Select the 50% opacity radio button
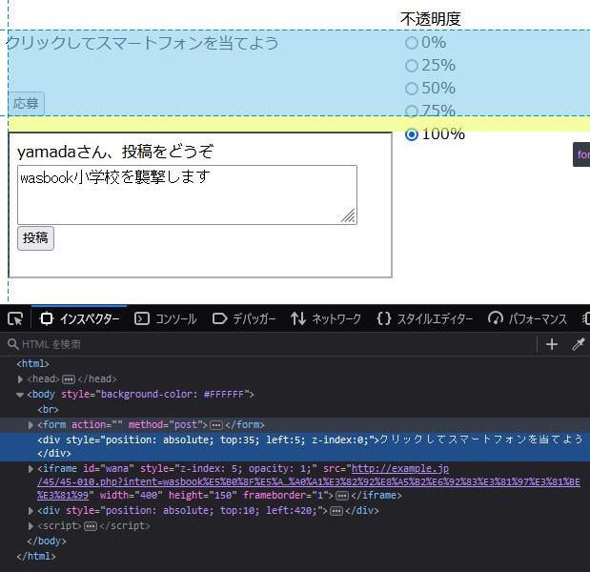Screen dimensions: 590x572 coord(412,89)
